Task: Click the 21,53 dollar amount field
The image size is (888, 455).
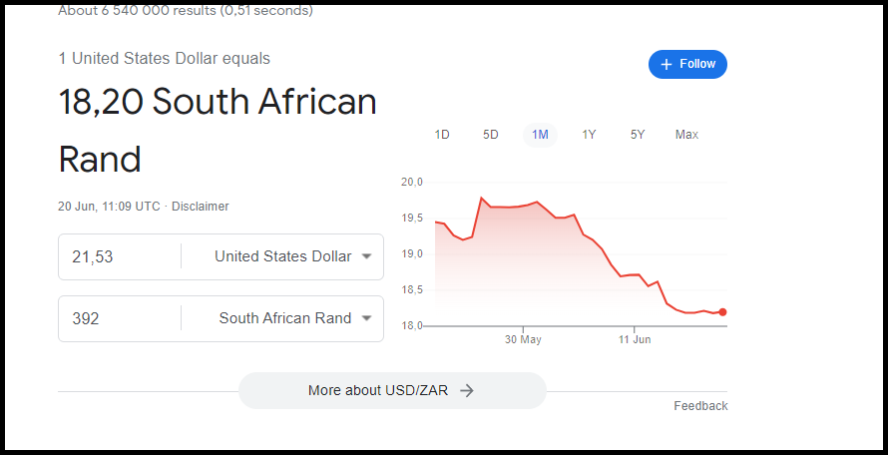Action: click(120, 256)
